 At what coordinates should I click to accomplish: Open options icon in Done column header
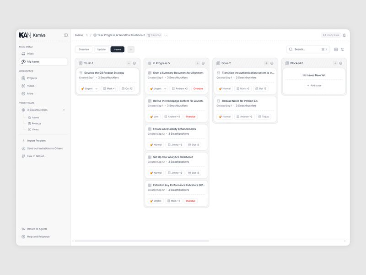click(x=272, y=63)
